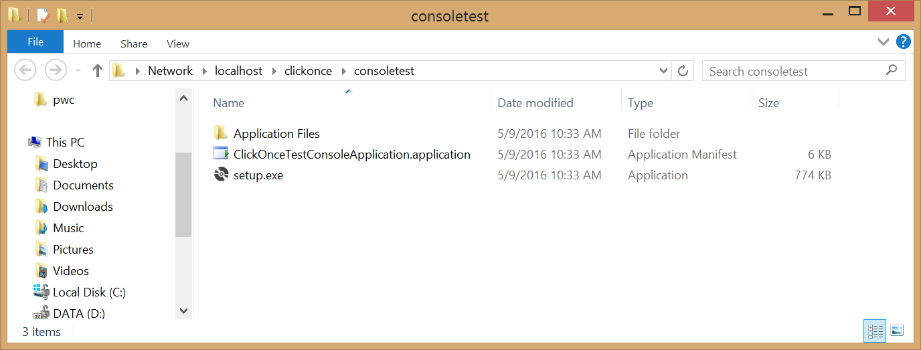Switch to Details view layout
The width and height of the screenshot is (921, 350).
pos(875,331)
